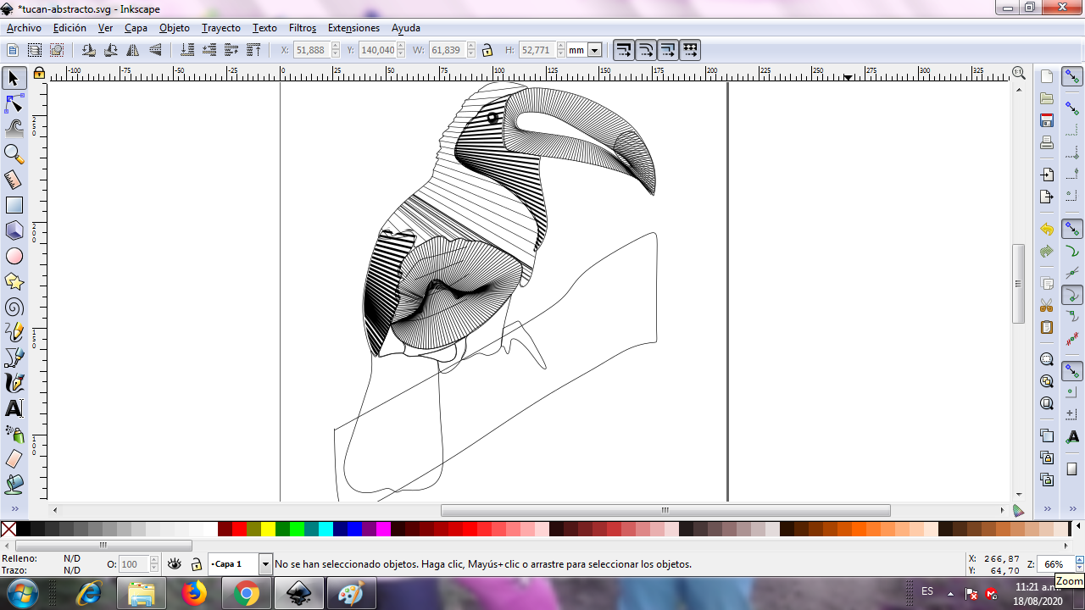Open Firefox from the taskbar
Viewport: 1085px width, 610px height.
(194, 594)
